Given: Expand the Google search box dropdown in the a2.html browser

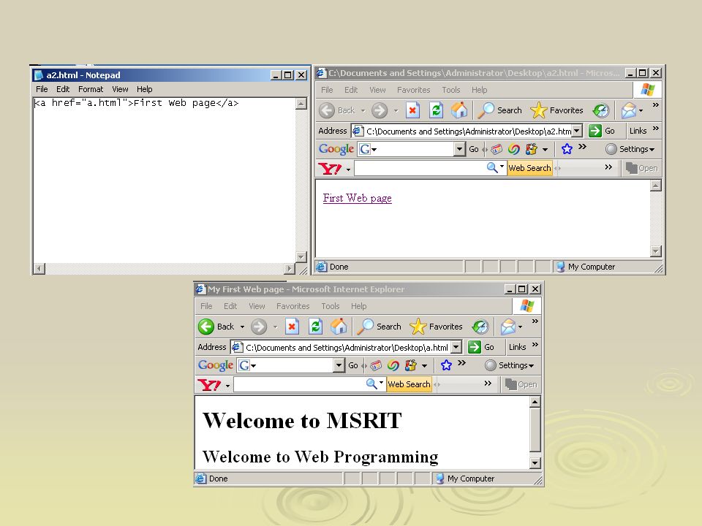Looking at the screenshot, I should tap(459, 149).
